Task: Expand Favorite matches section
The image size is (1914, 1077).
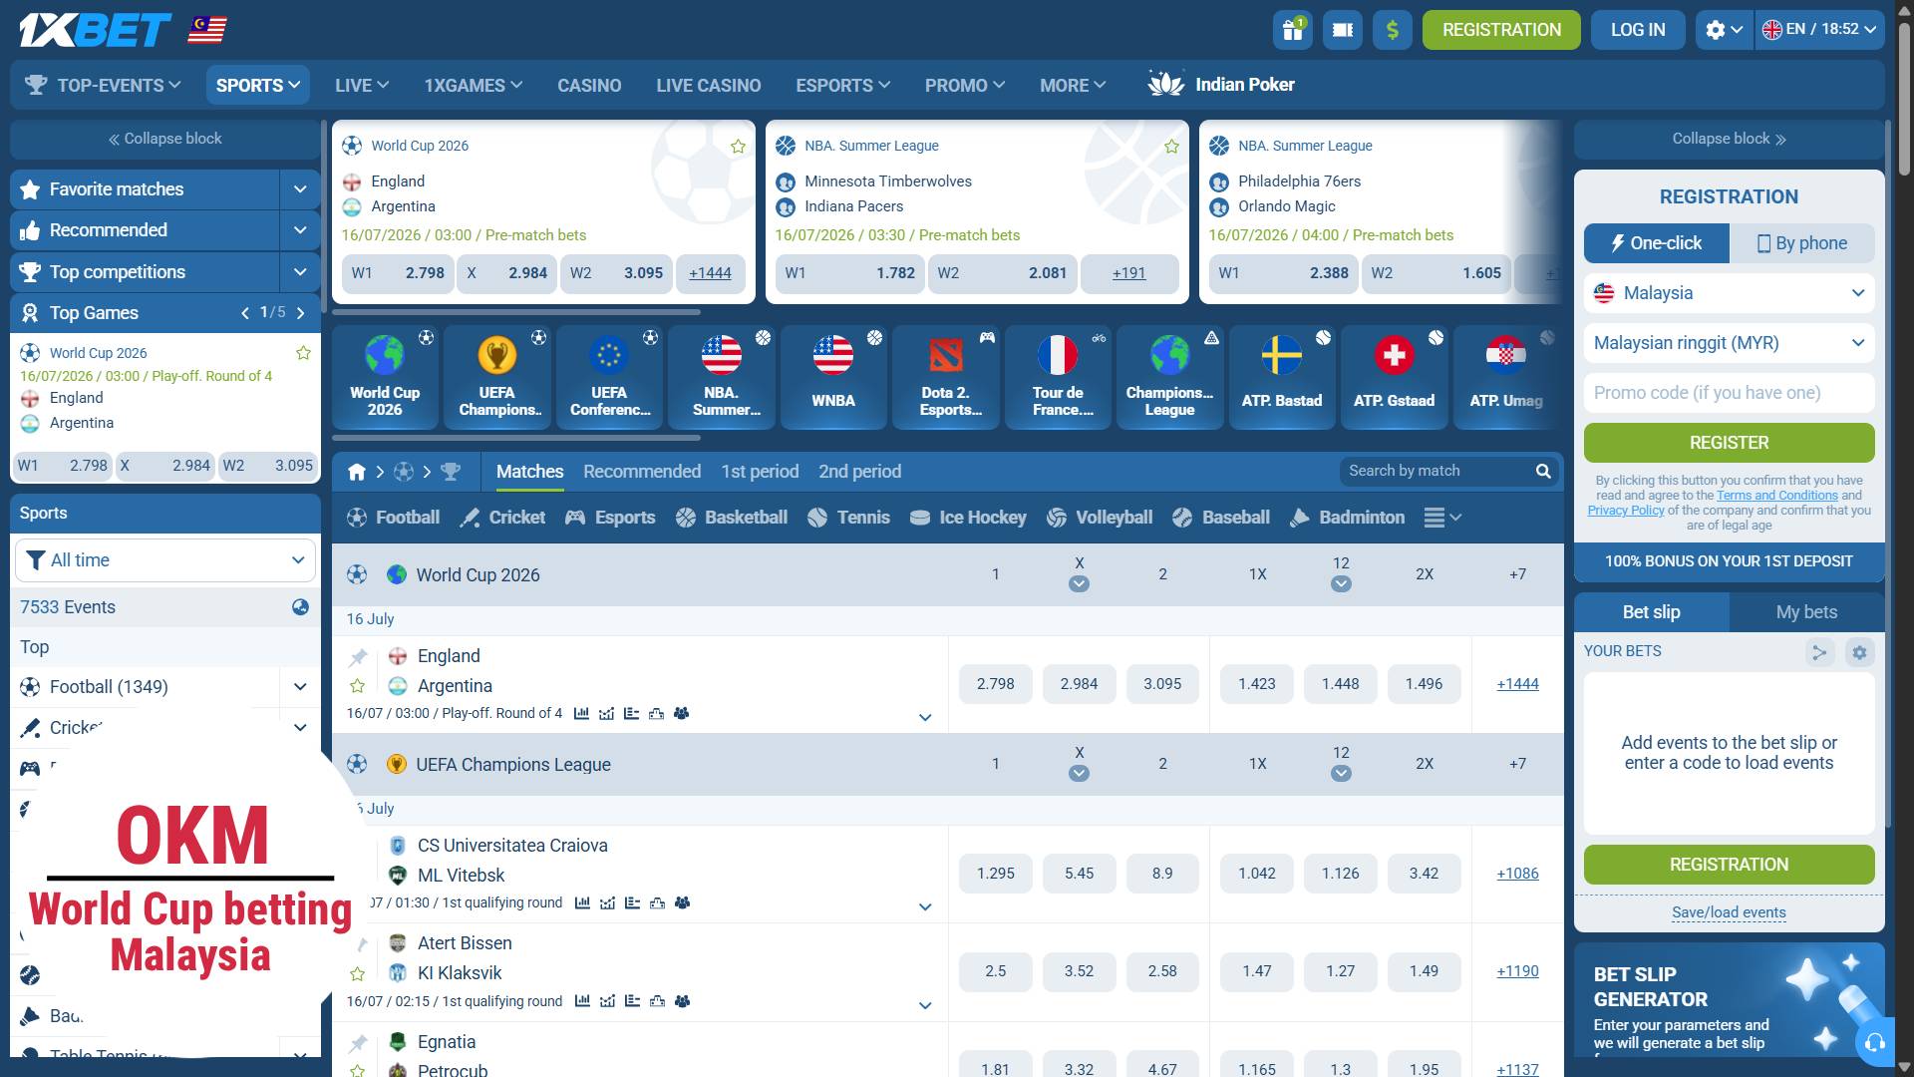Action: coord(300,189)
